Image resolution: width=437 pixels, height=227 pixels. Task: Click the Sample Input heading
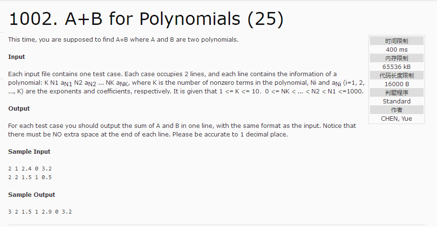29,152
